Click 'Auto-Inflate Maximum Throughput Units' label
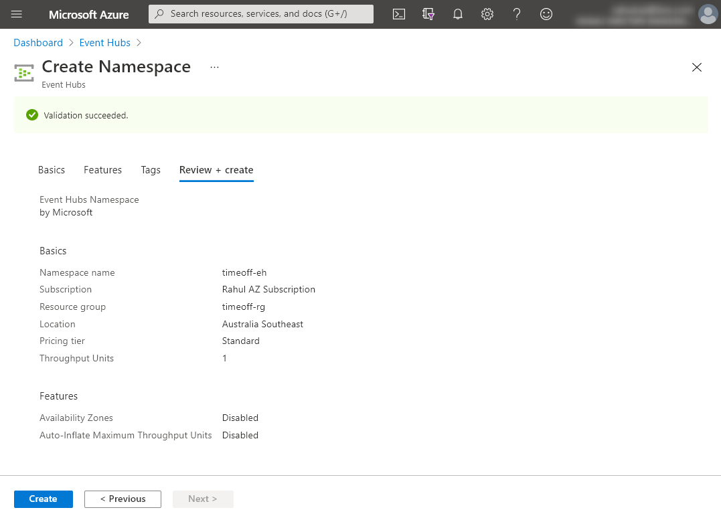 pos(126,435)
